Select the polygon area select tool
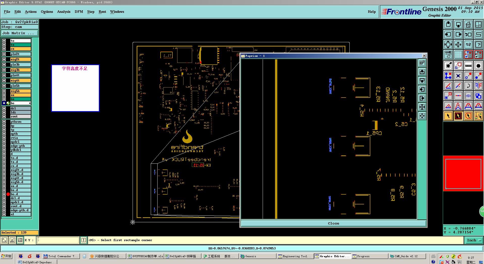The image size is (484, 264). pos(468,116)
